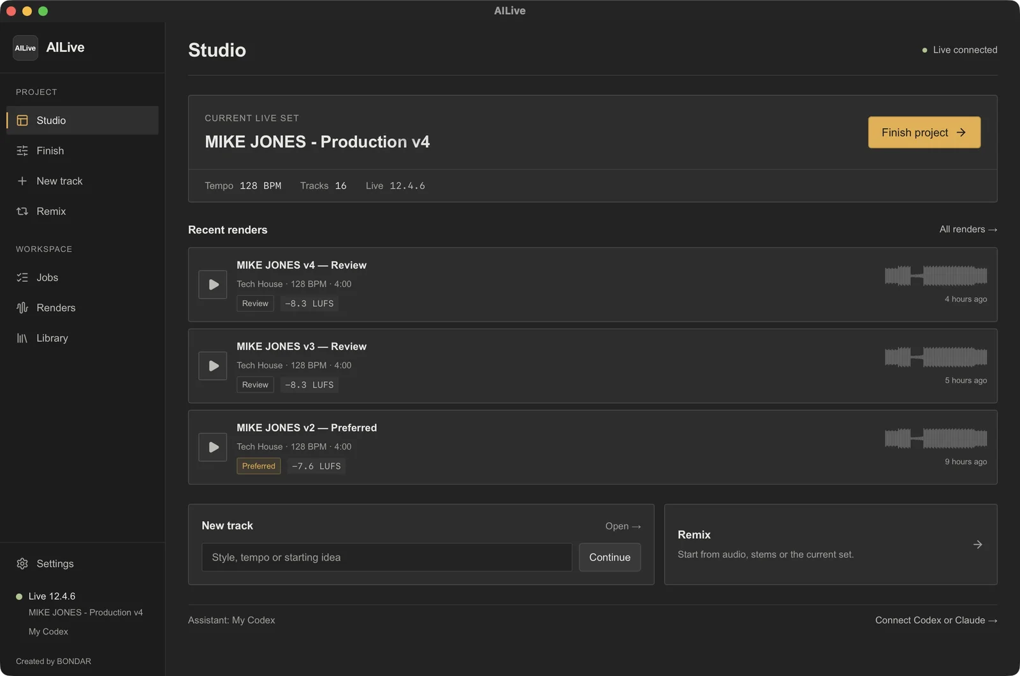
Task: Click the Remix loop arrows icon
Action: point(22,211)
